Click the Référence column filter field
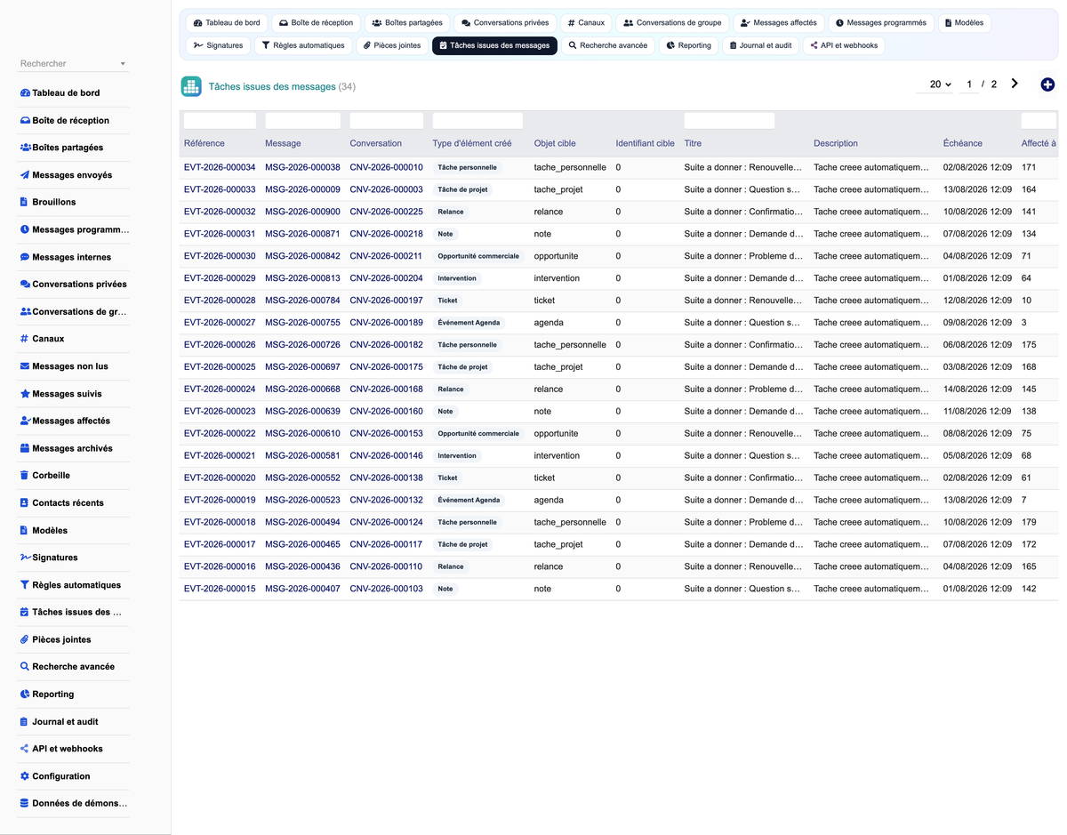Viewport: 1067px width, 835px height. point(220,121)
